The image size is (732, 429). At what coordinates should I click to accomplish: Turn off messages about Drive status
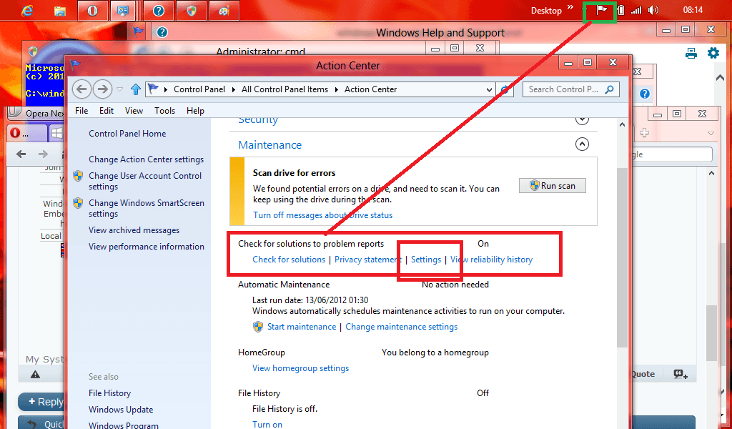(322, 215)
